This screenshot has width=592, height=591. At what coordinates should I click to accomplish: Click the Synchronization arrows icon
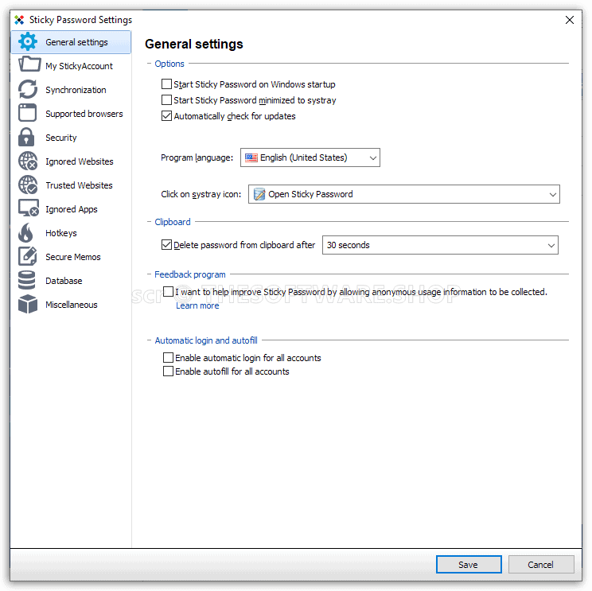[28, 89]
